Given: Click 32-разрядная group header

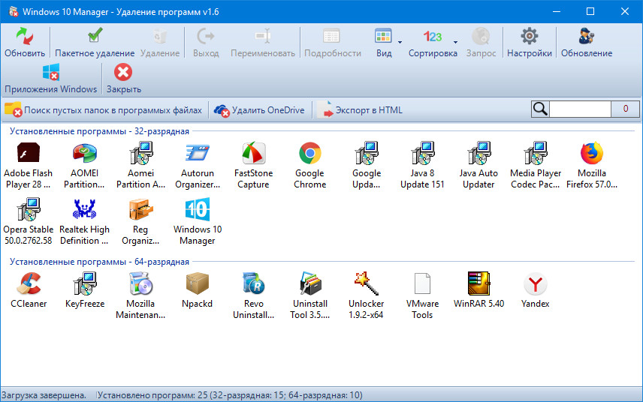Looking at the screenshot, I should [99, 131].
